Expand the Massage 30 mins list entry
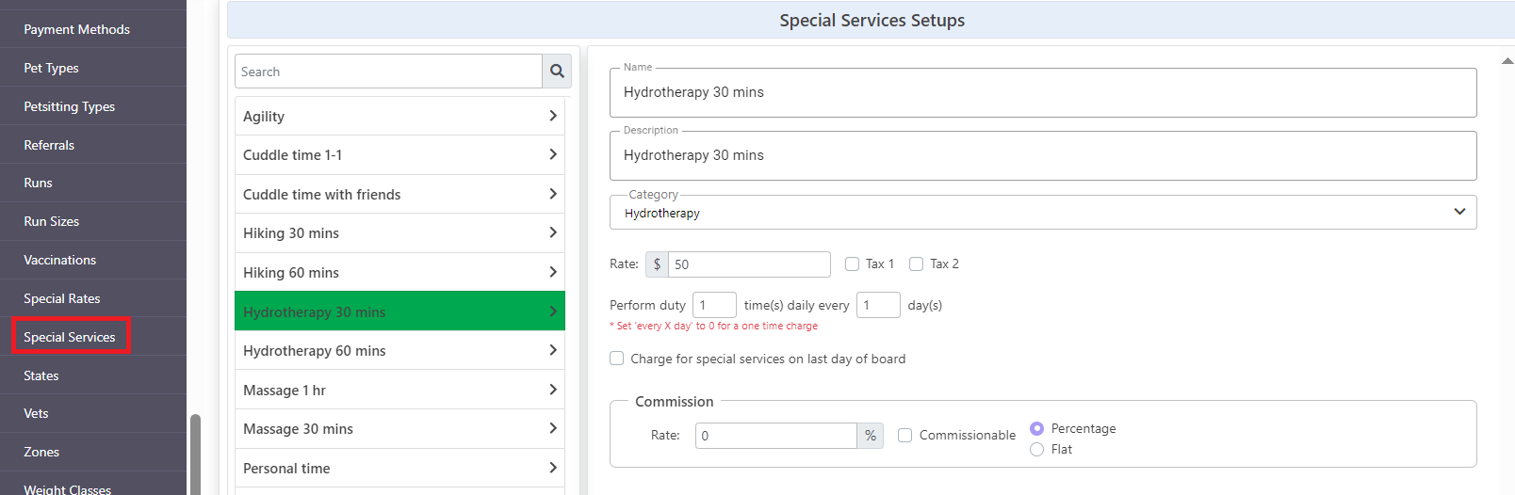This screenshot has height=495, width=1515. [399, 428]
